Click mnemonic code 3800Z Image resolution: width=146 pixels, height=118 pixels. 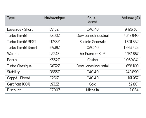point(55,35)
